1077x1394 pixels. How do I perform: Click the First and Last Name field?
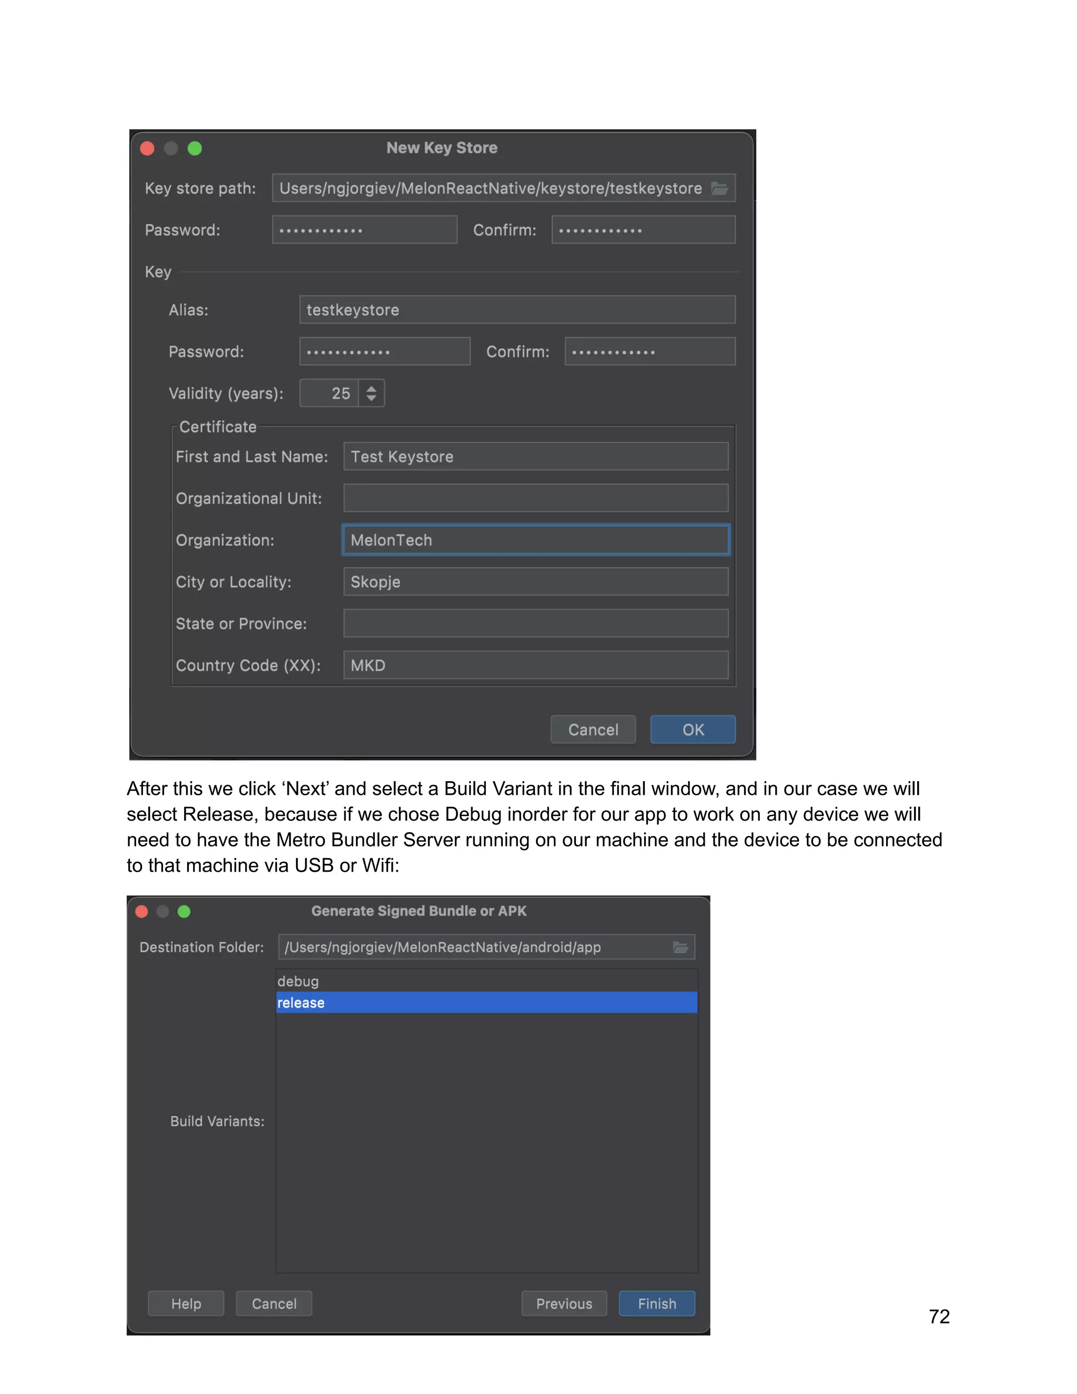pyautogui.click(x=535, y=457)
